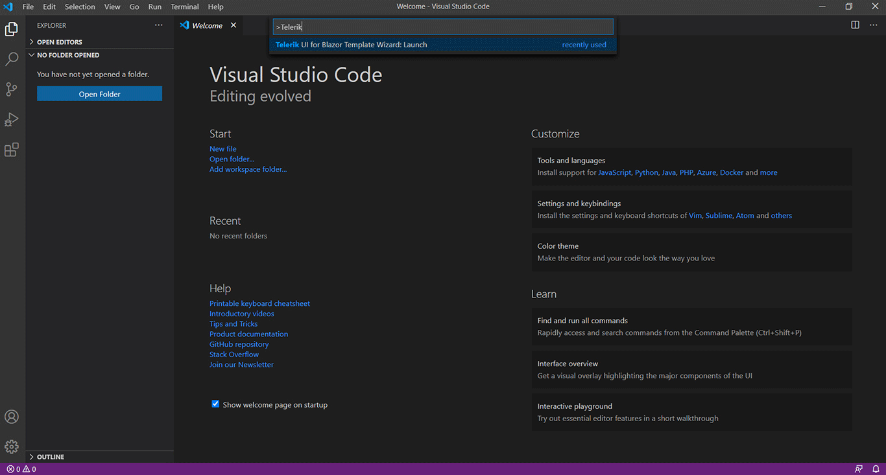The height and width of the screenshot is (475, 886).
Task: Open the View menu
Action: pos(112,6)
